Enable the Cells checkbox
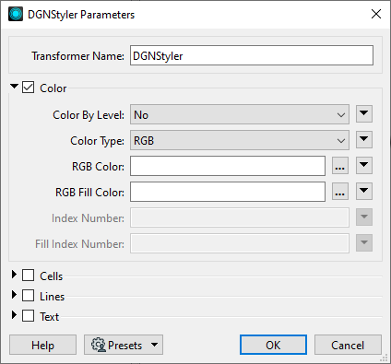The height and width of the screenshot is (364, 391). pyautogui.click(x=28, y=276)
